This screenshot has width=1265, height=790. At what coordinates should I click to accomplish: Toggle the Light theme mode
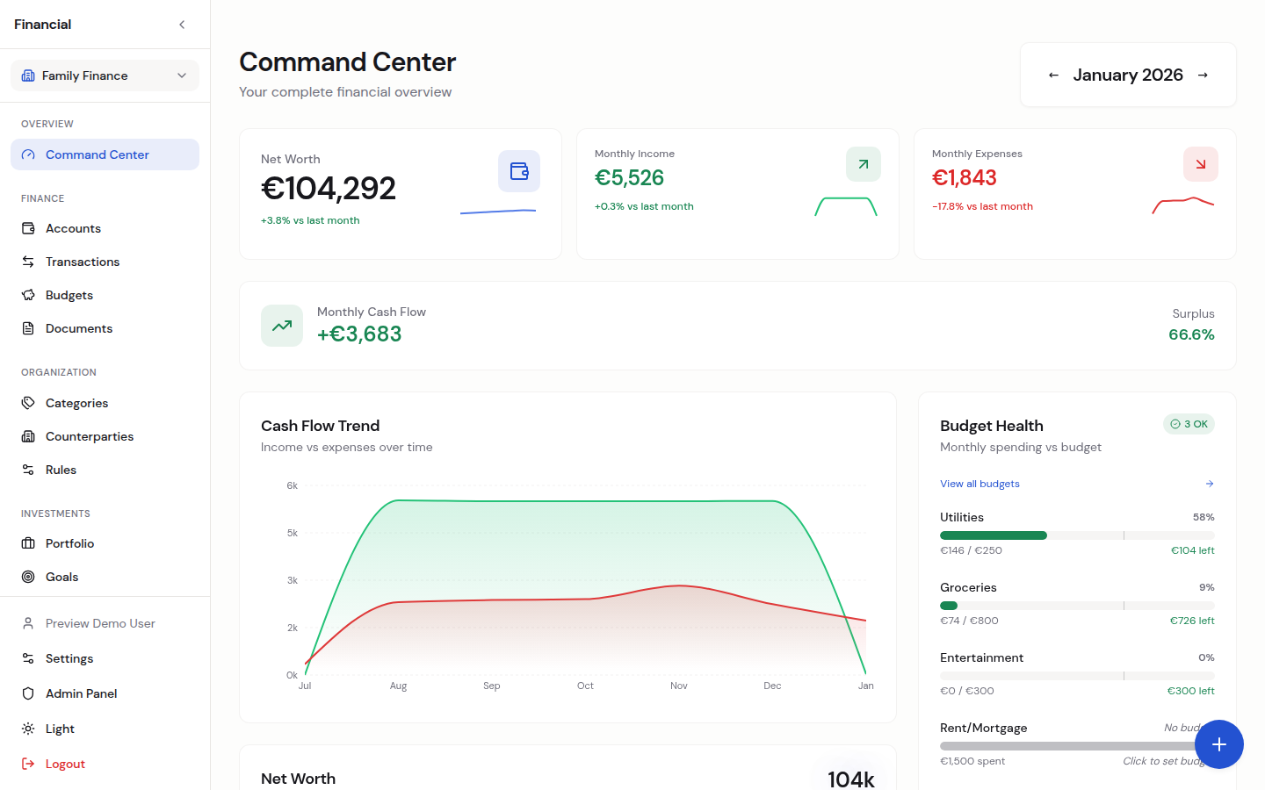pos(60,729)
